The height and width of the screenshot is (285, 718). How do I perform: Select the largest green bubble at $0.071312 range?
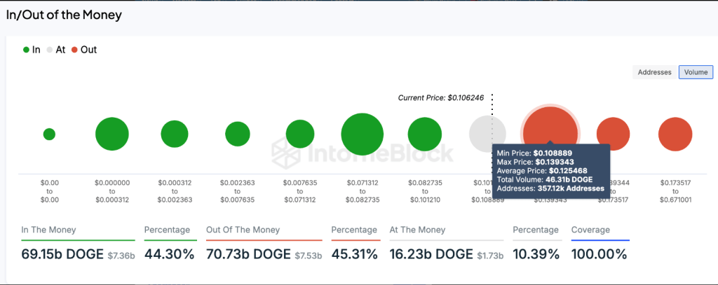pyautogui.click(x=363, y=134)
